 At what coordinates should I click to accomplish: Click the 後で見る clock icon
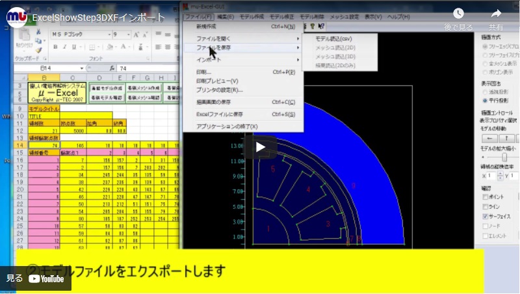[458, 14]
